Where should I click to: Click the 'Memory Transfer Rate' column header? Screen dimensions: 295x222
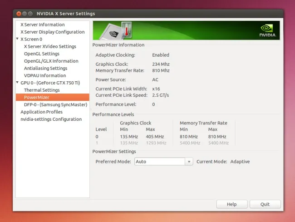pos(203,123)
